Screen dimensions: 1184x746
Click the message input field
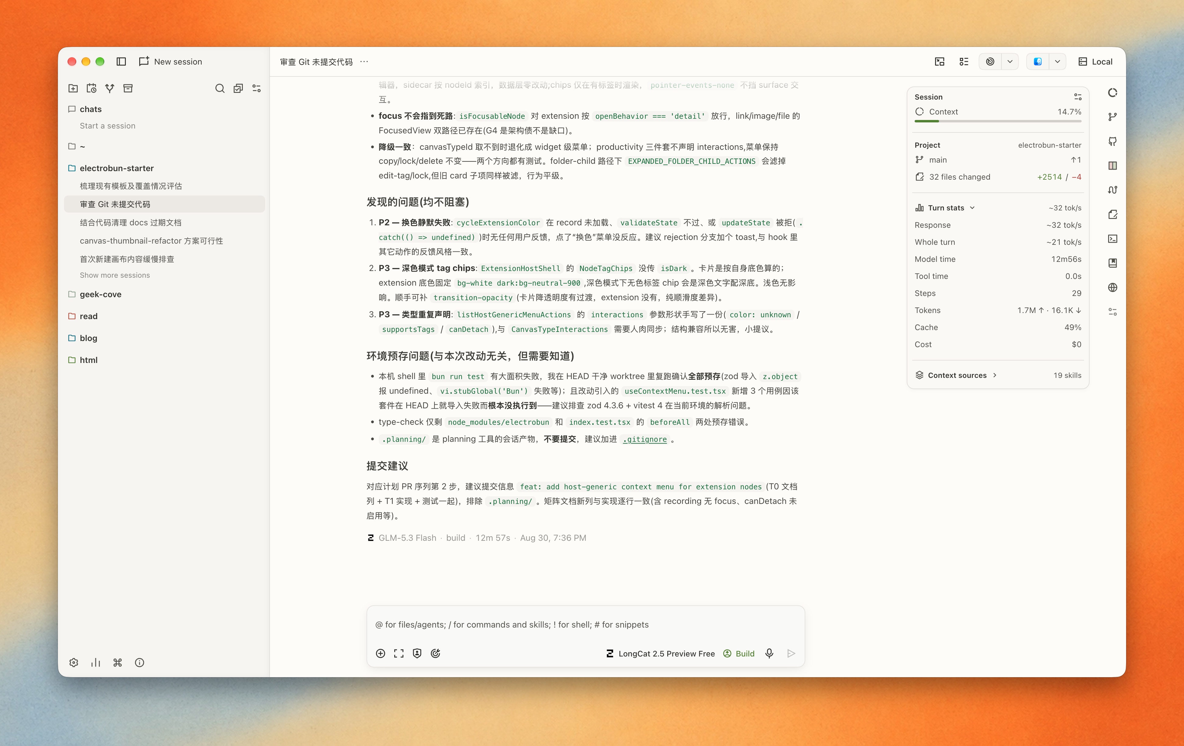tap(585, 625)
